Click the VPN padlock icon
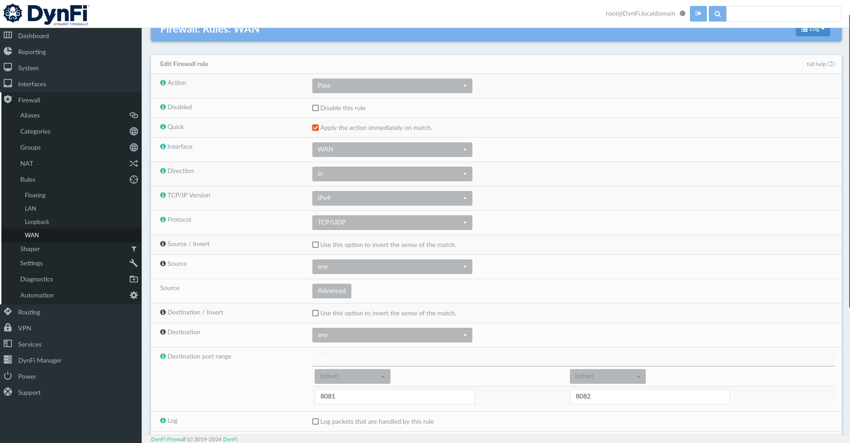850x443 pixels. [x=8, y=328]
